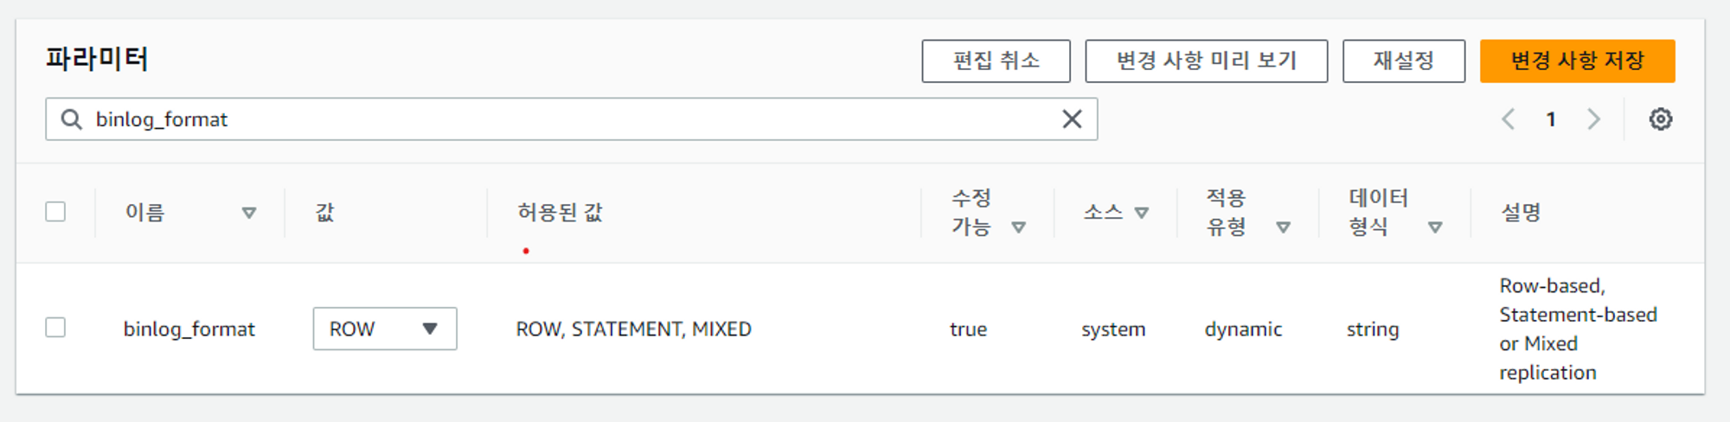Screen dimensions: 1730x422
Task: Go to previous page arrow
Action: [1508, 119]
